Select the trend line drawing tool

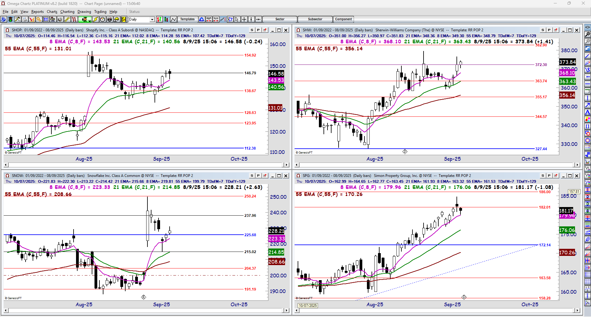[x=588, y=56]
